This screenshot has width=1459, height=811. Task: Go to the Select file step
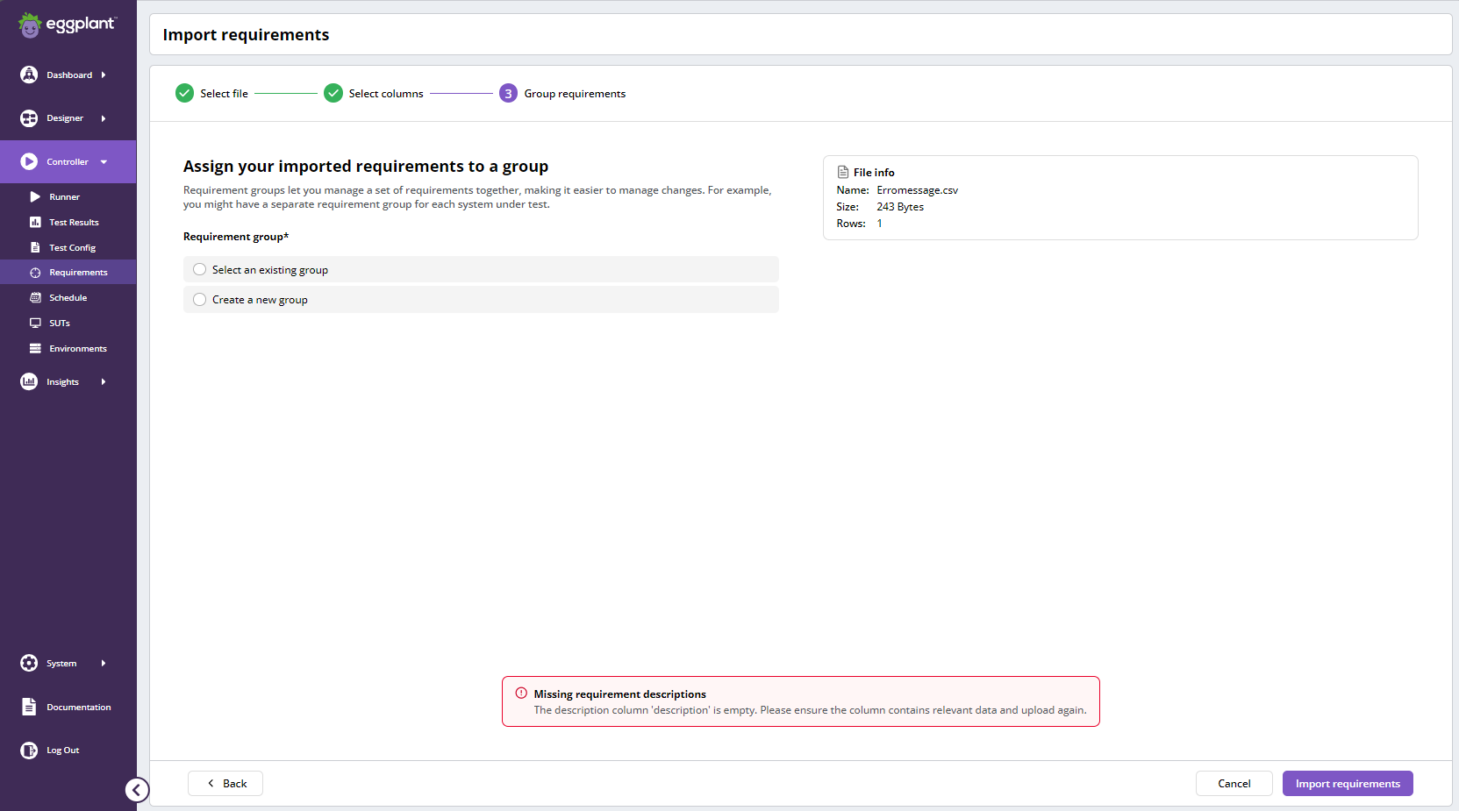tap(224, 94)
